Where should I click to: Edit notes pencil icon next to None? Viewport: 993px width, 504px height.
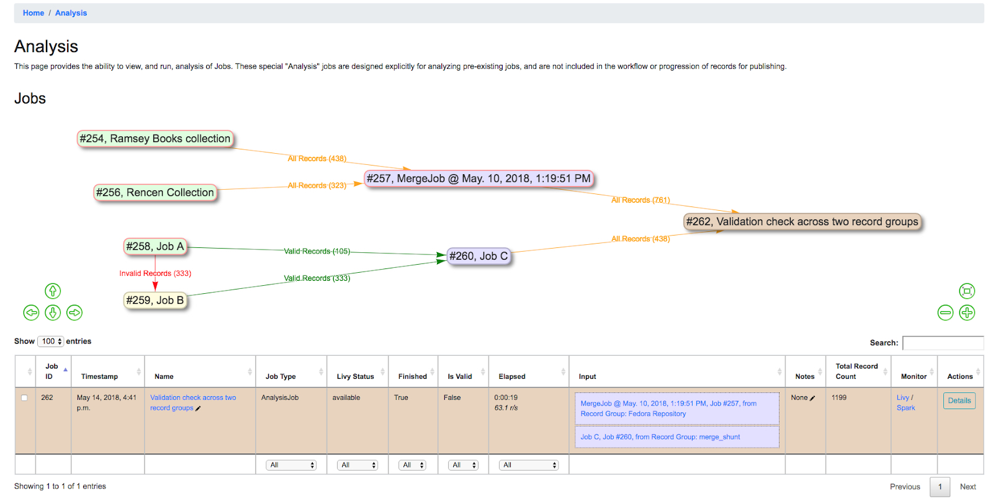(x=812, y=398)
